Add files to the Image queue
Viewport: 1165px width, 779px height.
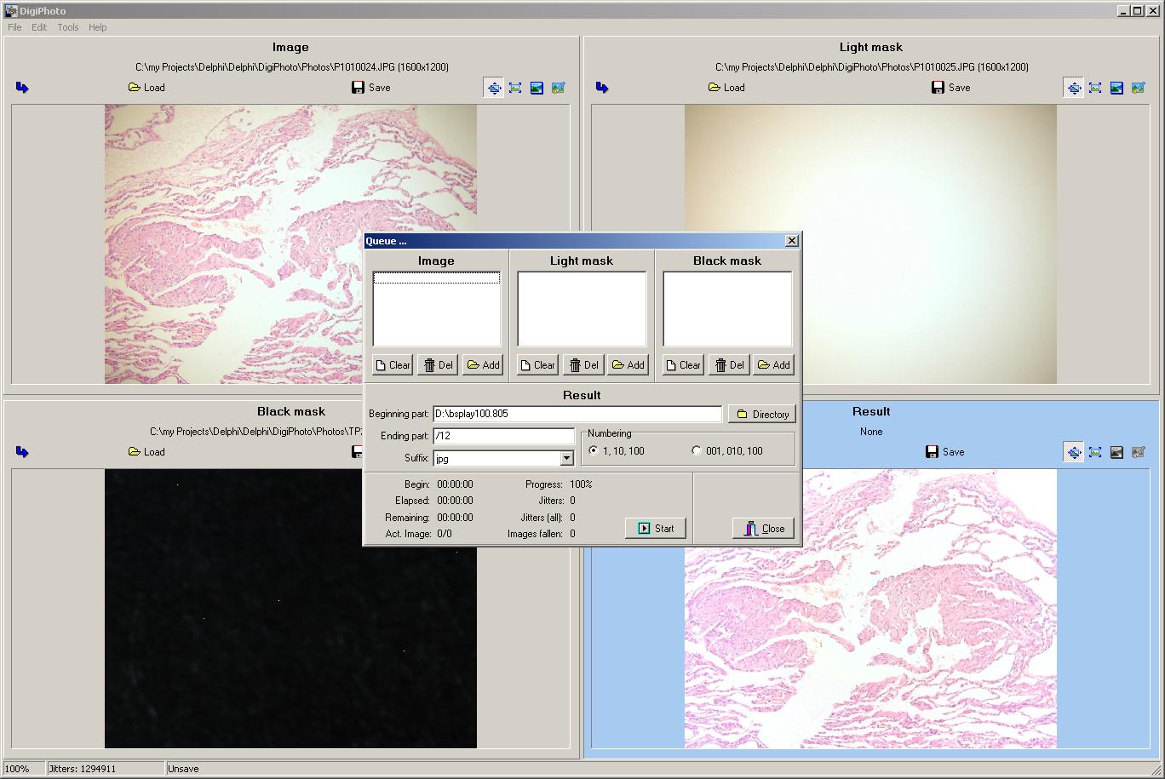tap(483, 365)
